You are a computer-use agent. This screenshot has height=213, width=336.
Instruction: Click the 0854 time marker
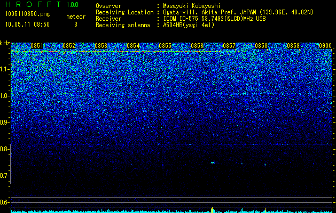133,46
